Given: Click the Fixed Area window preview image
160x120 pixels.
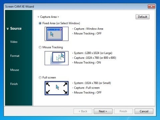Looking at the screenshot, I should [x=57, y=34].
